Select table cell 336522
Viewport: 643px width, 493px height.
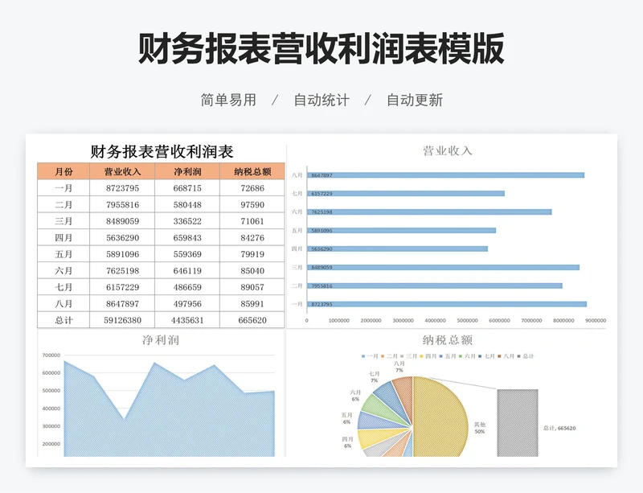187,221
